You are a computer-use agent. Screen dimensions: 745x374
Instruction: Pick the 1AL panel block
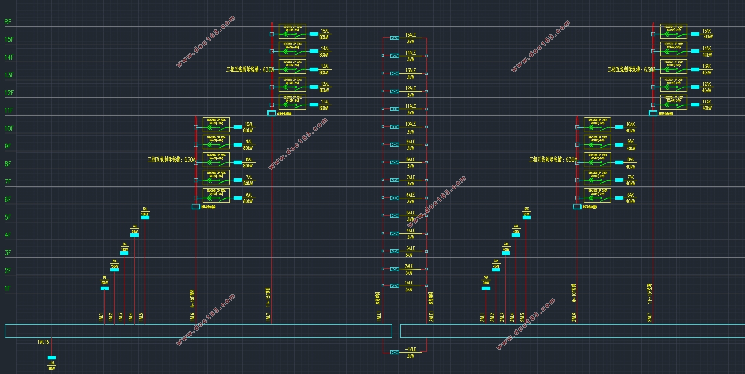click(104, 288)
